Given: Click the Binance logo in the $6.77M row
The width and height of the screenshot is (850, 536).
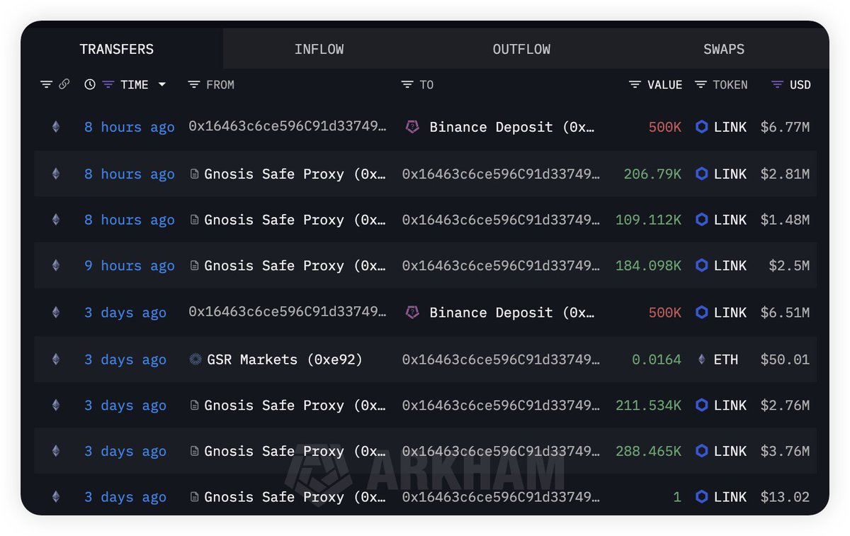Looking at the screenshot, I should [x=412, y=127].
